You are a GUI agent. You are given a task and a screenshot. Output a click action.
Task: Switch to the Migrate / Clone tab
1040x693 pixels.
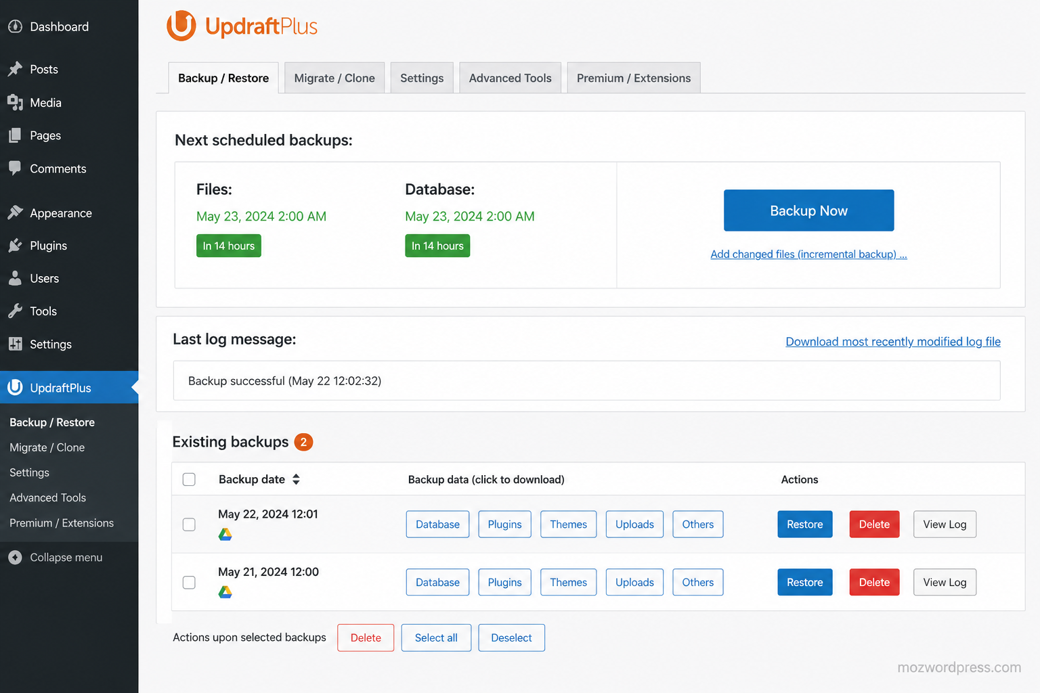point(334,78)
